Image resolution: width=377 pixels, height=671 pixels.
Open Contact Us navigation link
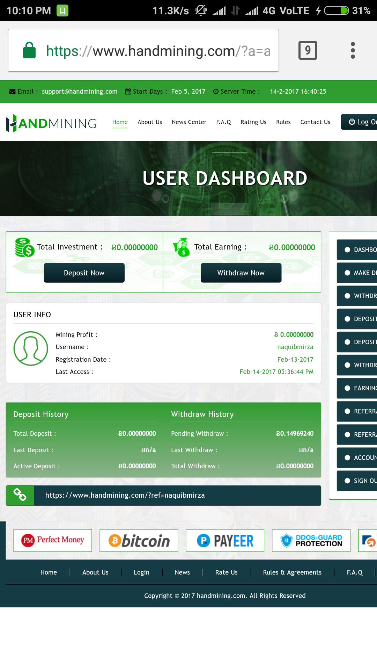(315, 122)
